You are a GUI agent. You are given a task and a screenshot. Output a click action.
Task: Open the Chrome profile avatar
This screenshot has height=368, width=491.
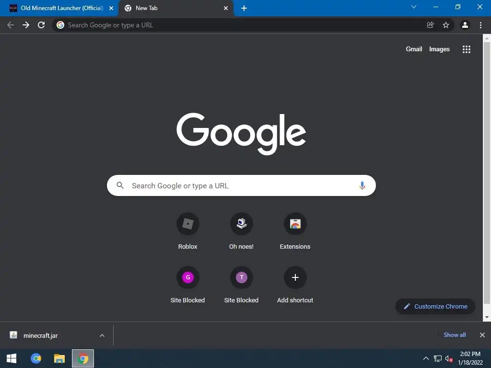(465, 25)
